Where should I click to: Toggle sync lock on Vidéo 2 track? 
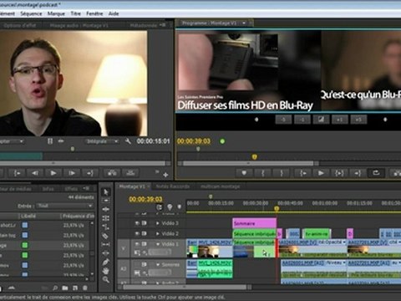coord(145,233)
